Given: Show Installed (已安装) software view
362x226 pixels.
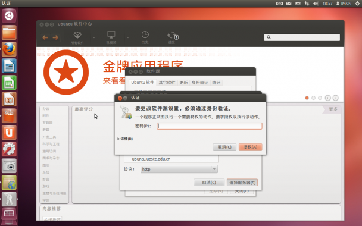Looking at the screenshot, I should click(x=111, y=37).
